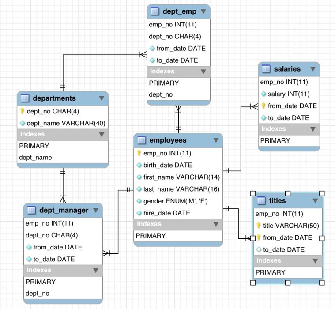The height and width of the screenshot is (309, 335).
Task: Click the diamond icon beside from_date in dept_manager
Action: (29, 247)
